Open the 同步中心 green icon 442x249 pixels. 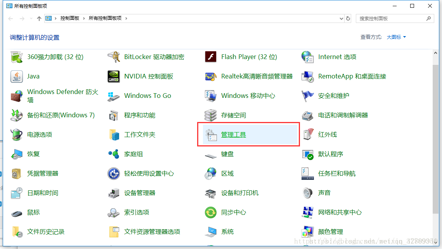pyautogui.click(x=211, y=212)
